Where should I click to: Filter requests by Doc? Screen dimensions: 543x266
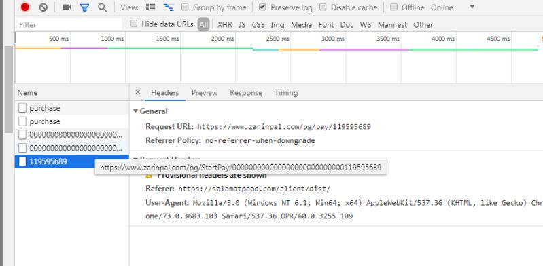[347, 25]
